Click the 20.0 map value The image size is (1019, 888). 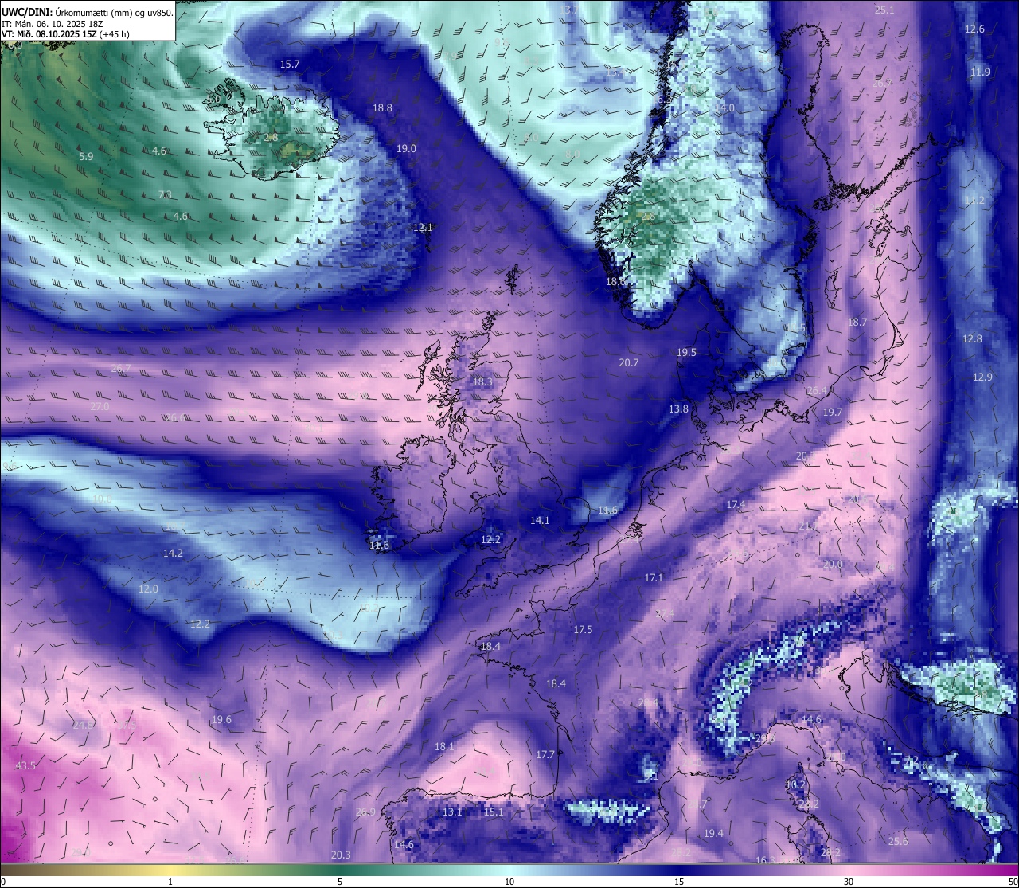tap(833, 565)
